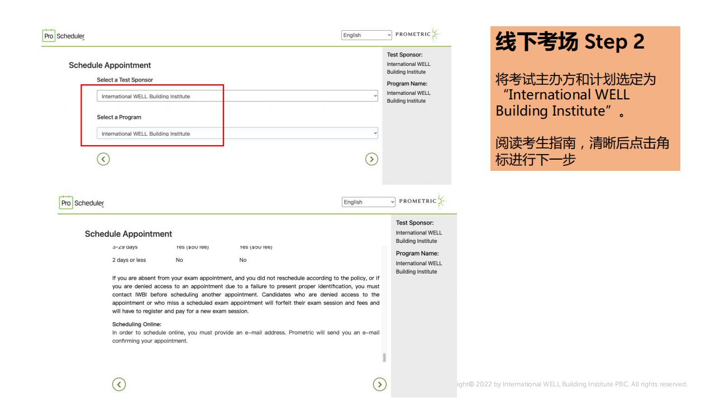This screenshot has width=715, height=402.
Task: Click the 'In order to schedule online' paragraph
Action: point(246,337)
